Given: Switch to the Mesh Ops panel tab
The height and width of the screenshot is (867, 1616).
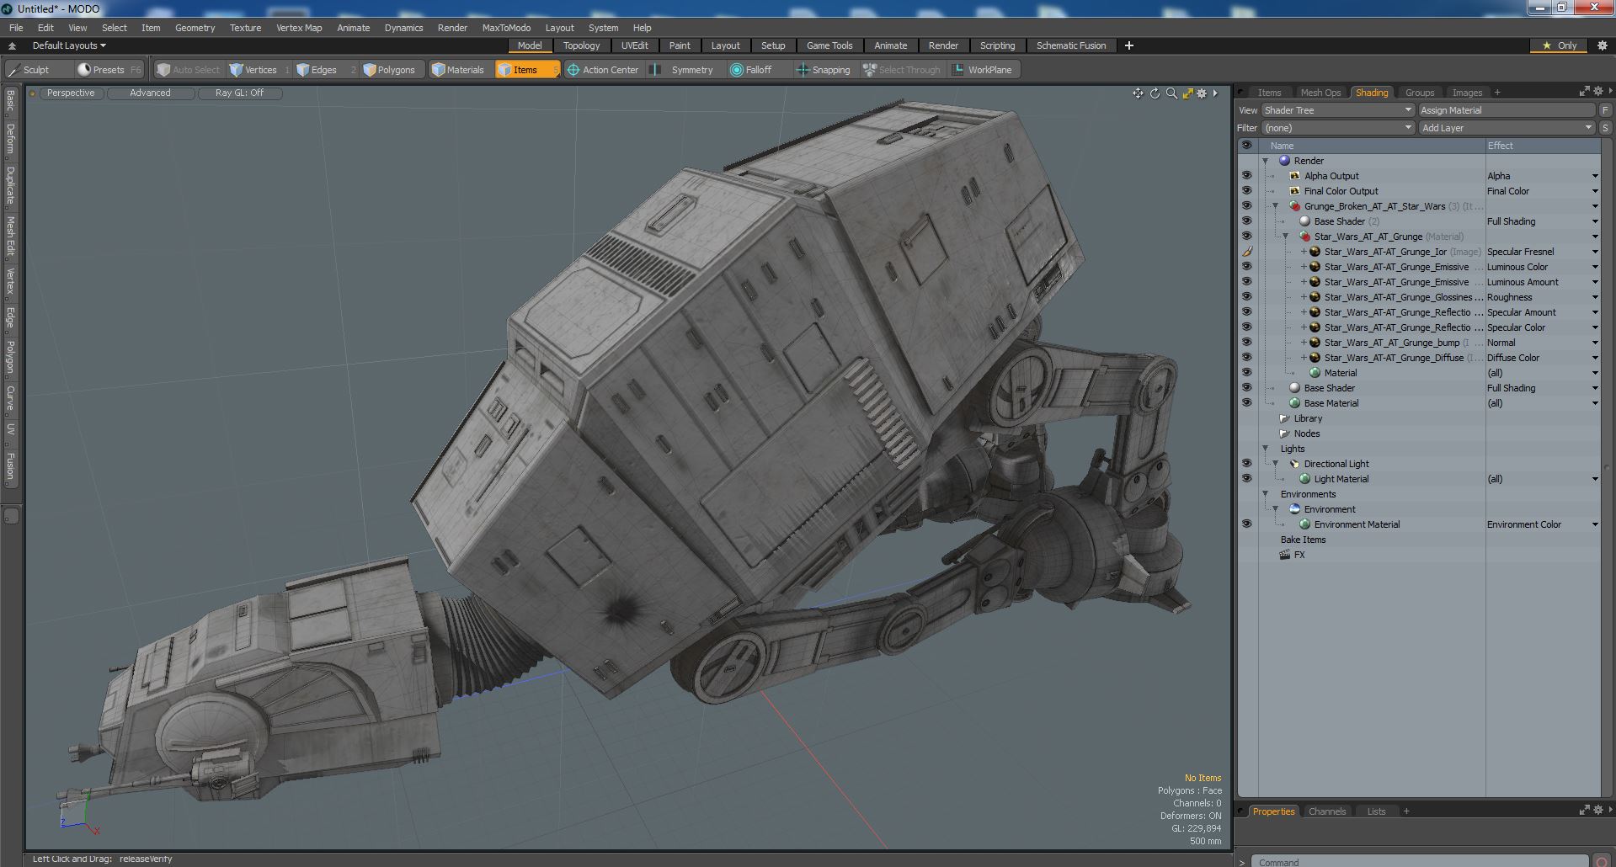Looking at the screenshot, I should [x=1320, y=93].
